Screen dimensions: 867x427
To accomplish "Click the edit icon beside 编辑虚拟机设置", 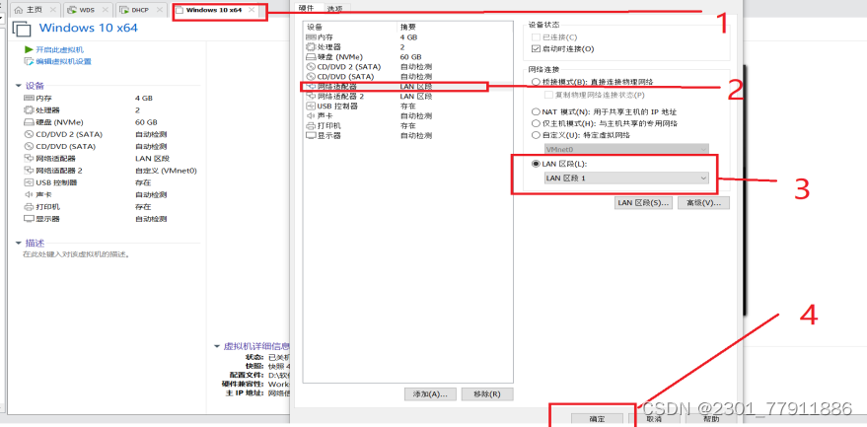I will point(29,61).
